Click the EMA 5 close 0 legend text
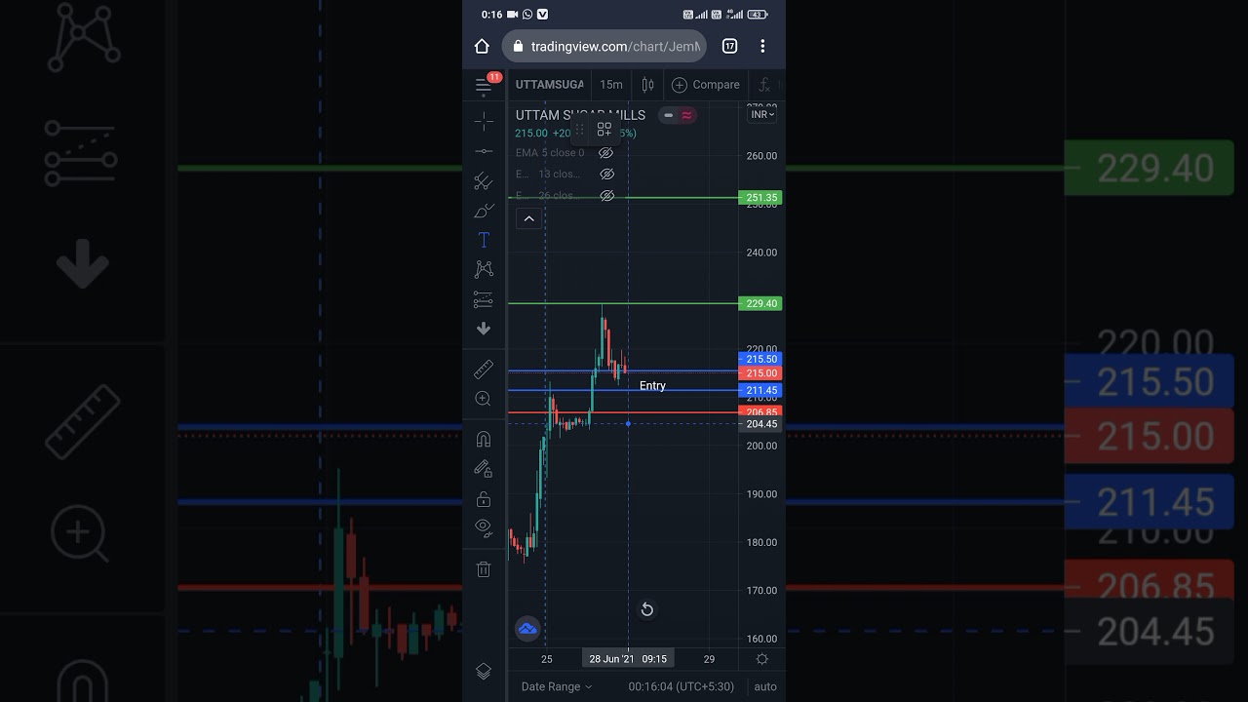Screen dimensions: 1248x702 (550, 153)
